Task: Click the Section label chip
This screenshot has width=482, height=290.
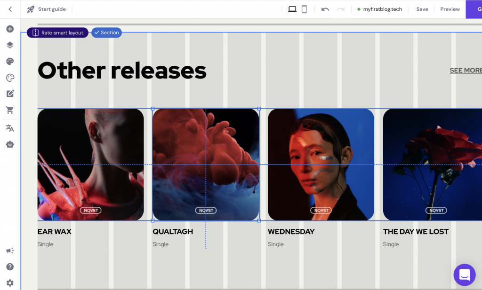Action: (x=106, y=32)
